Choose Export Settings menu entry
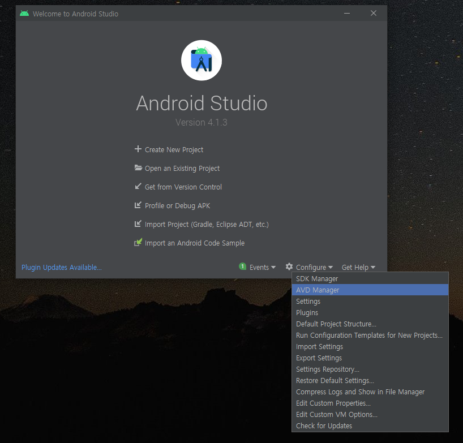This screenshot has height=443, width=463. [370, 358]
